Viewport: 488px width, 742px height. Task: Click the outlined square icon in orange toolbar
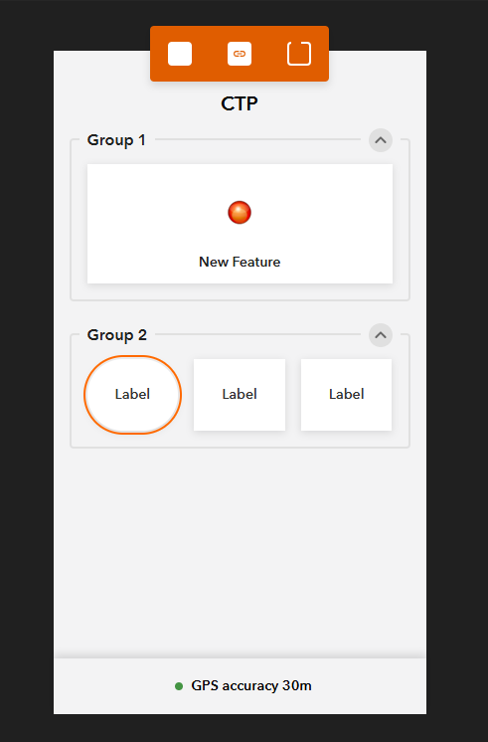pos(299,54)
